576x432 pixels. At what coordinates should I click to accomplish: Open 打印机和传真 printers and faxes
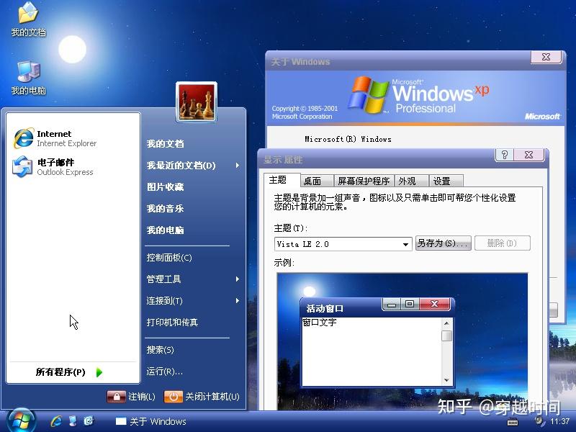coord(172,323)
